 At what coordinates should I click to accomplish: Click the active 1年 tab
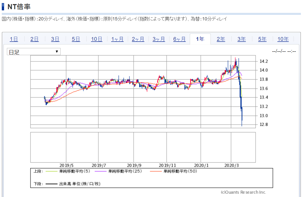[x=200, y=39]
